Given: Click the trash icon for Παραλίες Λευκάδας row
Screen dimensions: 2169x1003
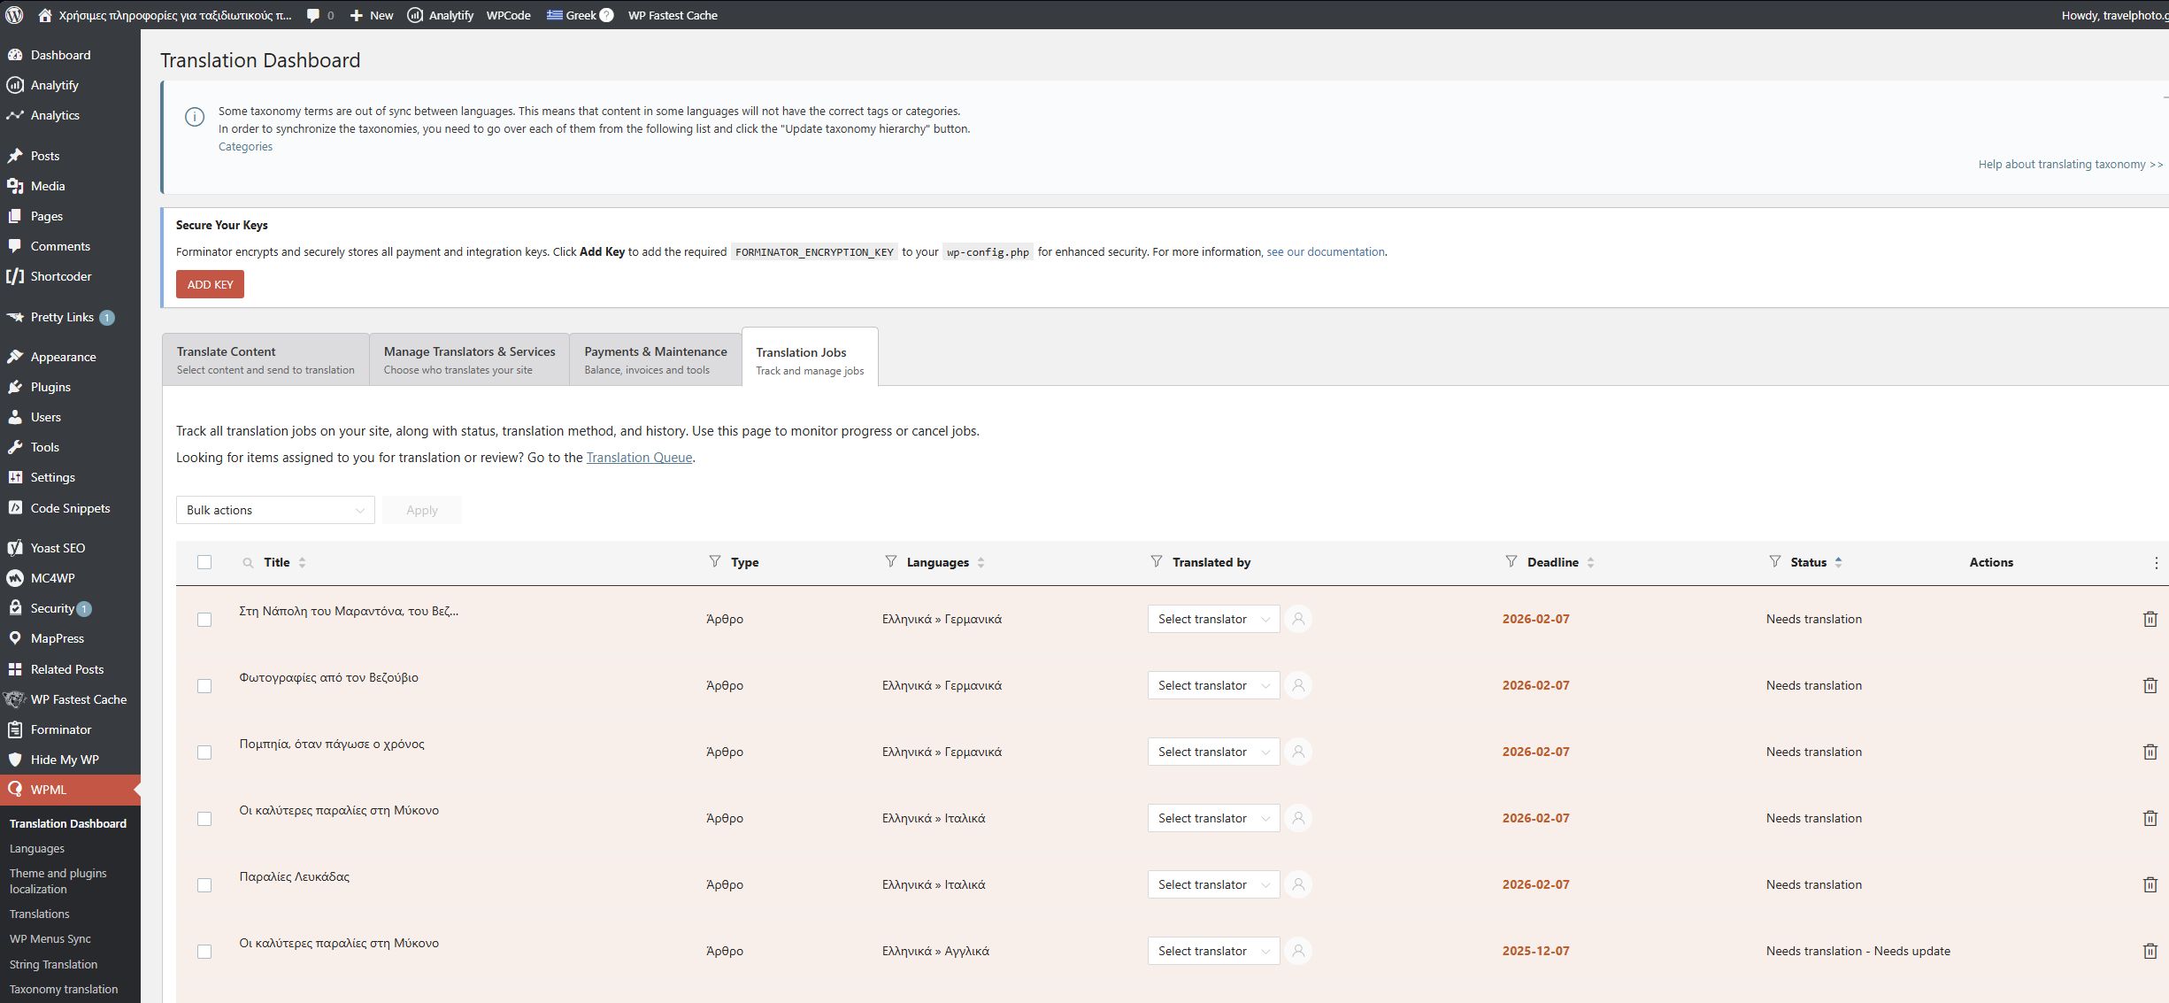Looking at the screenshot, I should point(2150,884).
